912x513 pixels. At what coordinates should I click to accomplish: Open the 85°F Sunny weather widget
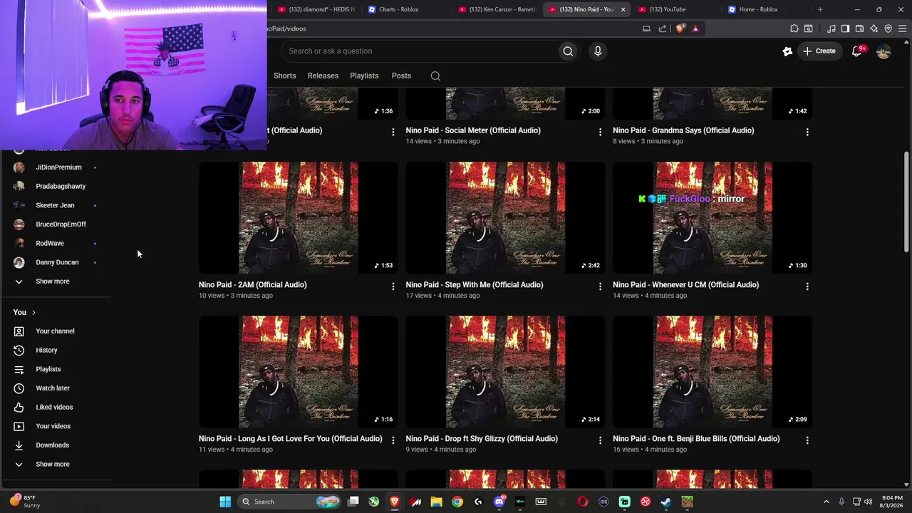[25, 502]
